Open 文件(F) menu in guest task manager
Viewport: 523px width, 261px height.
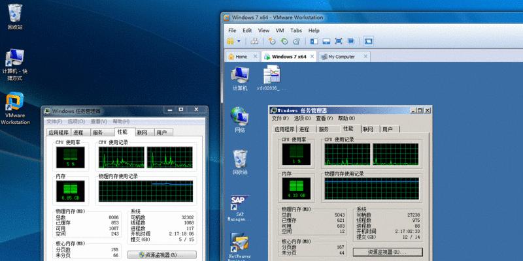click(280, 118)
